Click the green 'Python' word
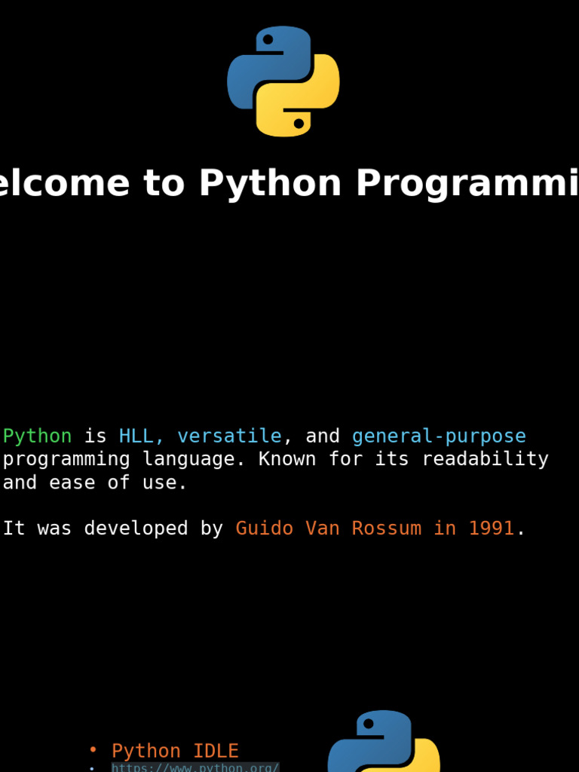 tap(38, 437)
